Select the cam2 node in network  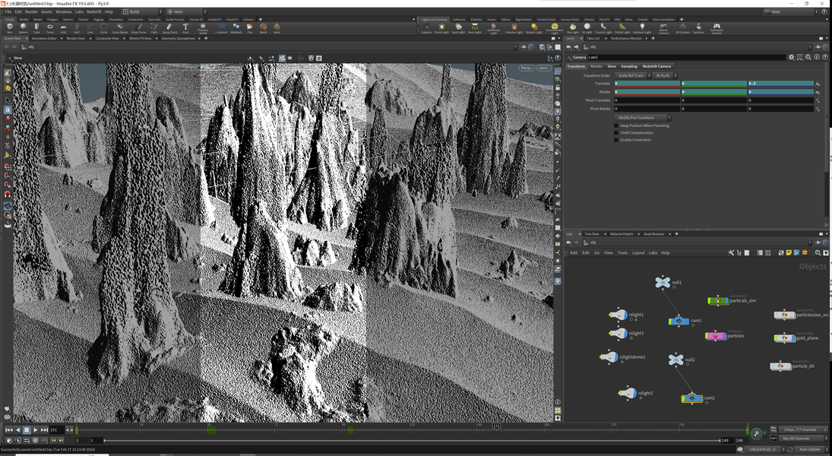692,398
